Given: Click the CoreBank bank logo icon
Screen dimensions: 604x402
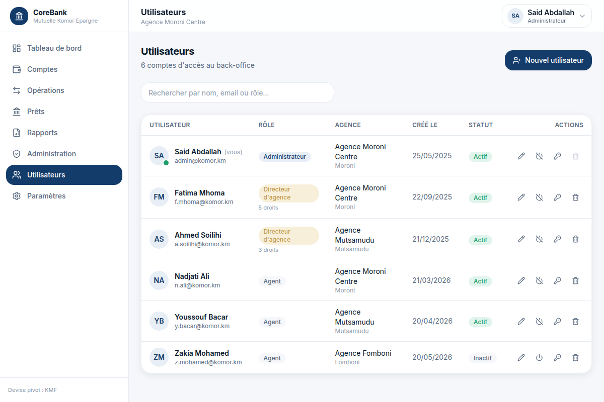Looking at the screenshot, I should pyautogui.click(x=19, y=16).
